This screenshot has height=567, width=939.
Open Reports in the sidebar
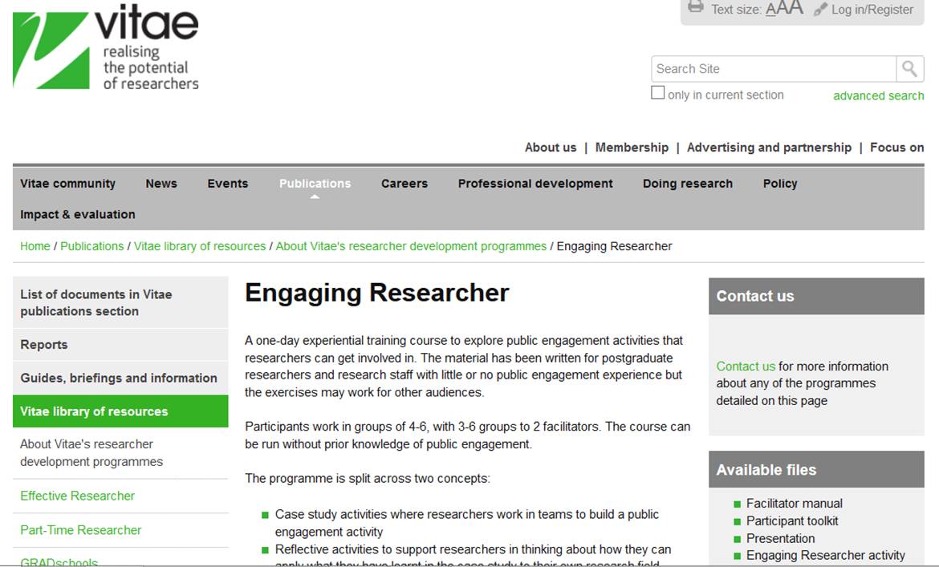[x=44, y=345]
